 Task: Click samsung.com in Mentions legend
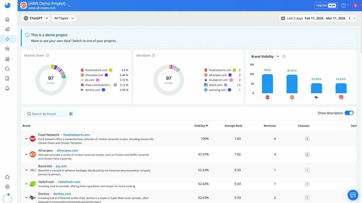pos(218,90)
